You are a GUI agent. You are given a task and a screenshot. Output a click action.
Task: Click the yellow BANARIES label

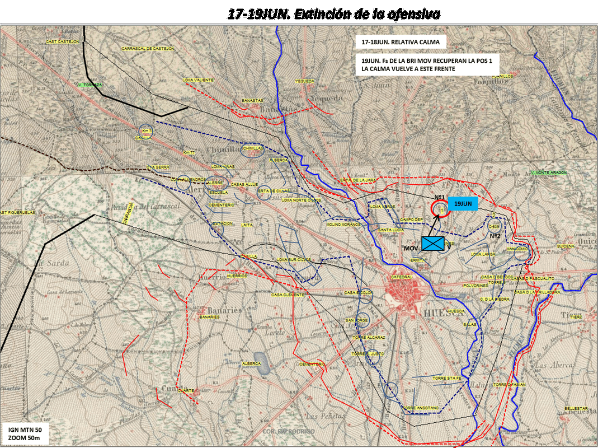coord(210,317)
